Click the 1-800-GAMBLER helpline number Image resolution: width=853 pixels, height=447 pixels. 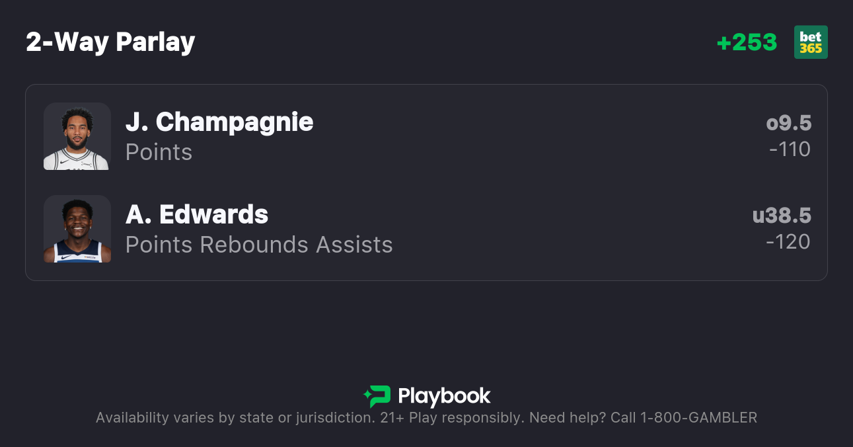point(698,418)
